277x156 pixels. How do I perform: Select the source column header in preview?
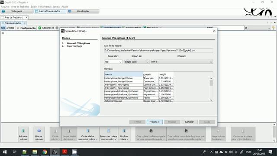click(x=123, y=74)
